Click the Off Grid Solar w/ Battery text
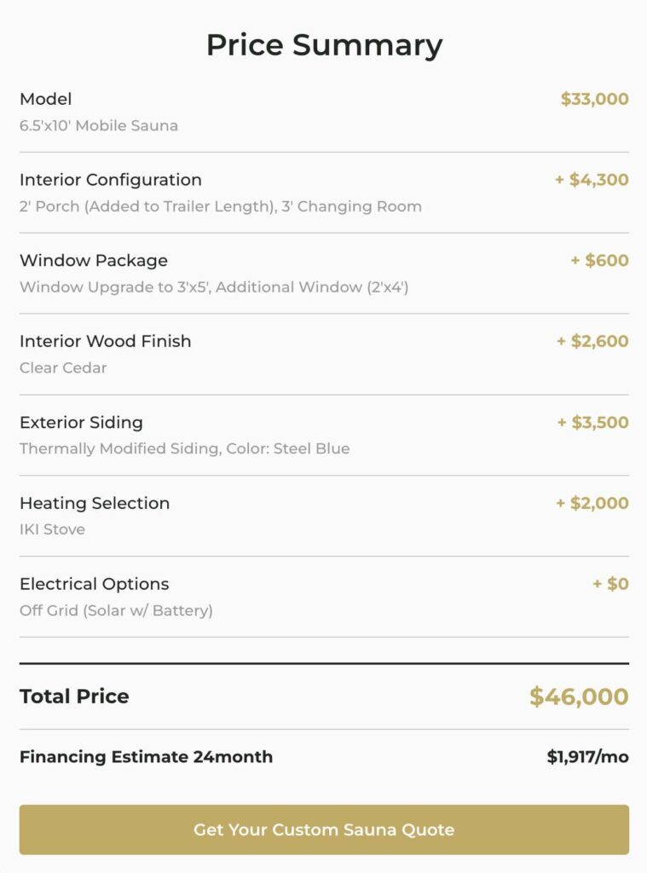647x873 pixels. tap(117, 610)
